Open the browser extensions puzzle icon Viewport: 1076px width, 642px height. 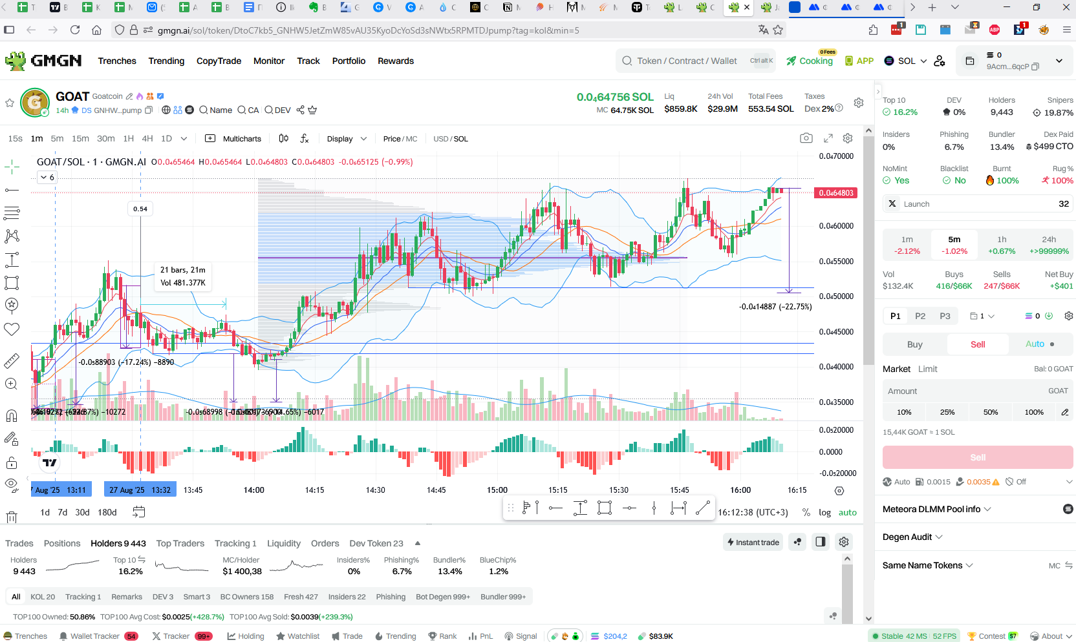(x=873, y=30)
